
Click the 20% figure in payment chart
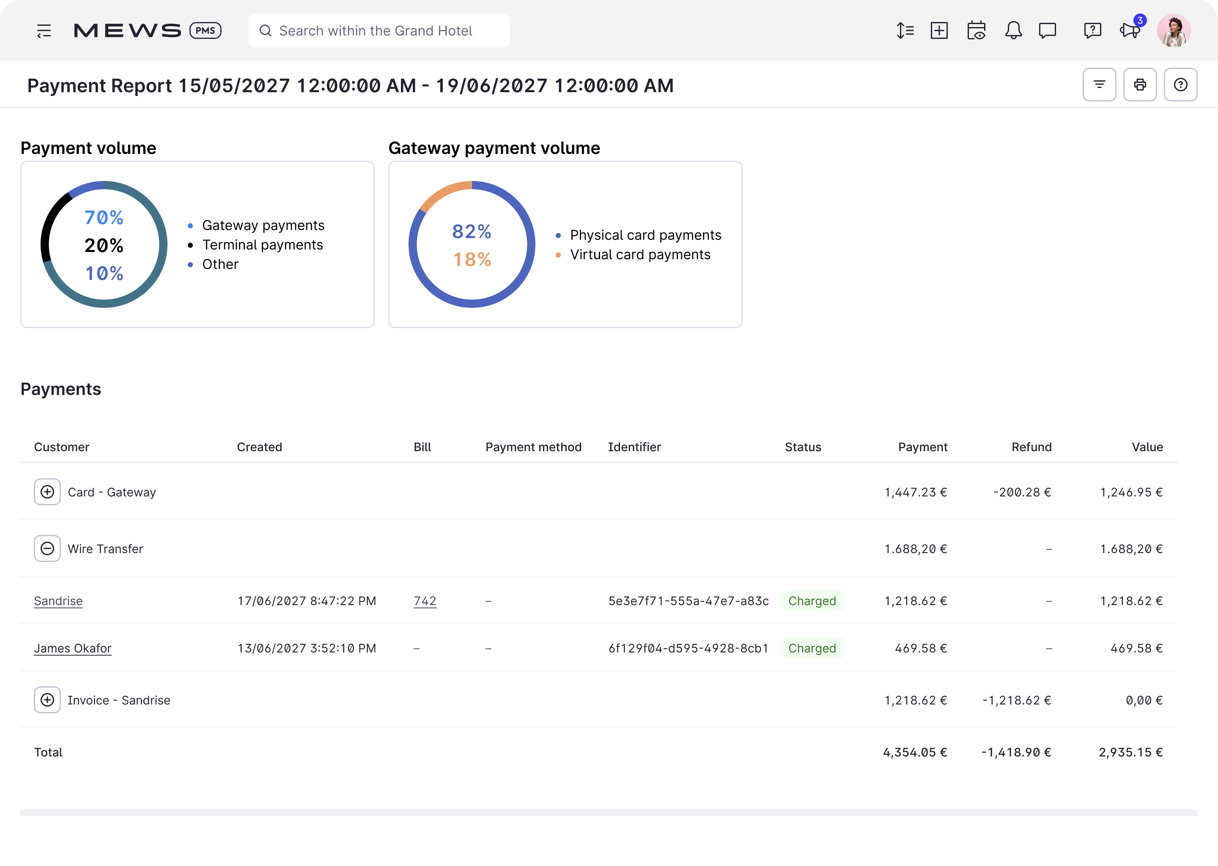[104, 245]
